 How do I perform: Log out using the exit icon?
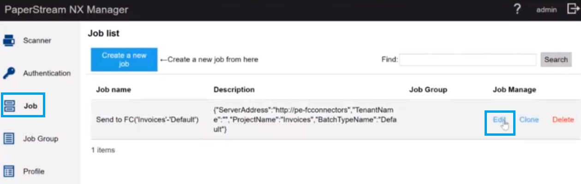tap(572, 10)
